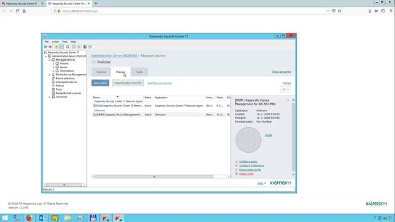
Task: Open Windows Start button
Action: (x=5, y=218)
